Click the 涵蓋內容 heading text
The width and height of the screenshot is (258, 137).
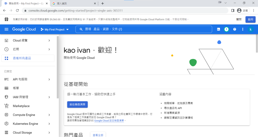(x=165, y=94)
